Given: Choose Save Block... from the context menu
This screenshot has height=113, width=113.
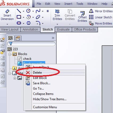Looking at the screenshot, I should (x=55, y=83).
